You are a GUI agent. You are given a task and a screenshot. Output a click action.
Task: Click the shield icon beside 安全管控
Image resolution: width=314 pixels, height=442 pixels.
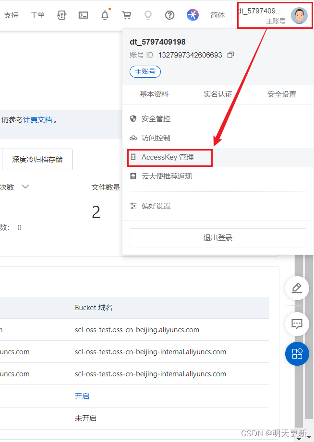pyautogui.click(x=133, y=118)
